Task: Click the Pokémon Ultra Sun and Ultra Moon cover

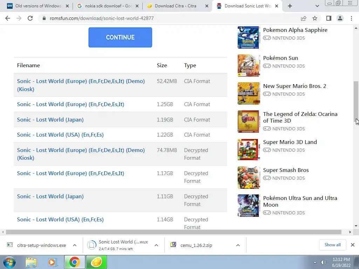Action: point(249,205)
